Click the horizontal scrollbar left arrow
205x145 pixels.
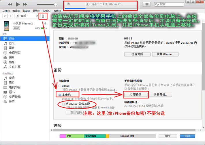(x=51, y=130)
